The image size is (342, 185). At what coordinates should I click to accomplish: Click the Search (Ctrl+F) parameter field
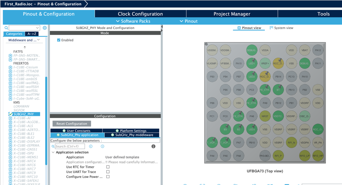(70, 146)
